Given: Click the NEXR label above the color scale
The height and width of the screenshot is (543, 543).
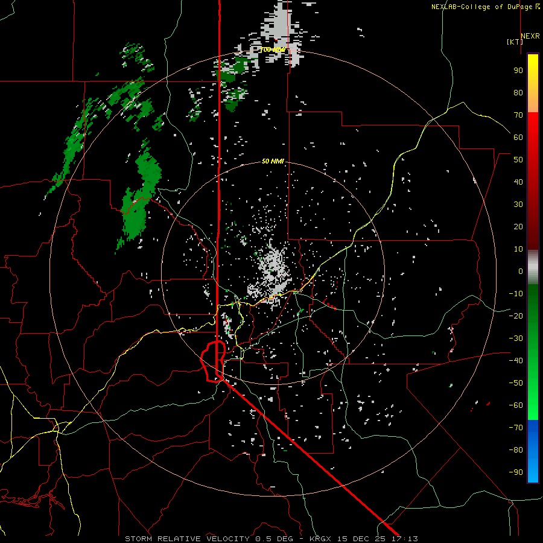Looking at the screenshot, I should click(530, 36).
